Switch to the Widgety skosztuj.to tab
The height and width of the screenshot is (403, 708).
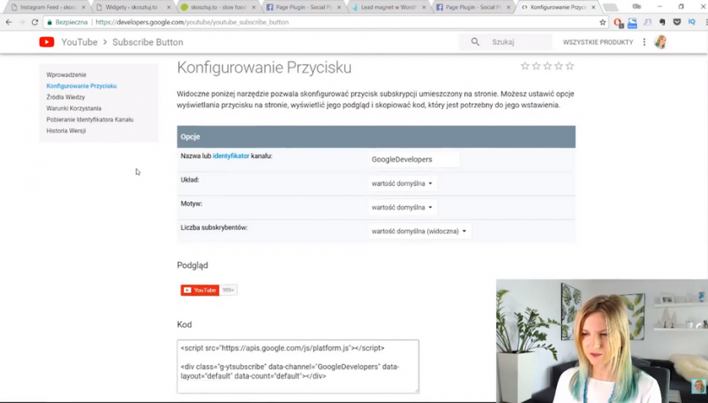131,7
